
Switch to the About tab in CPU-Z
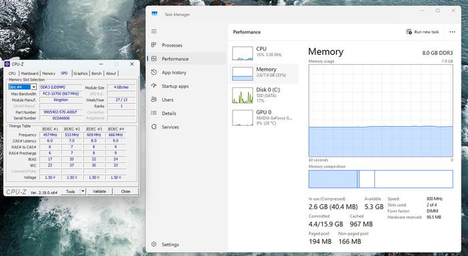[x=111, y=73]
